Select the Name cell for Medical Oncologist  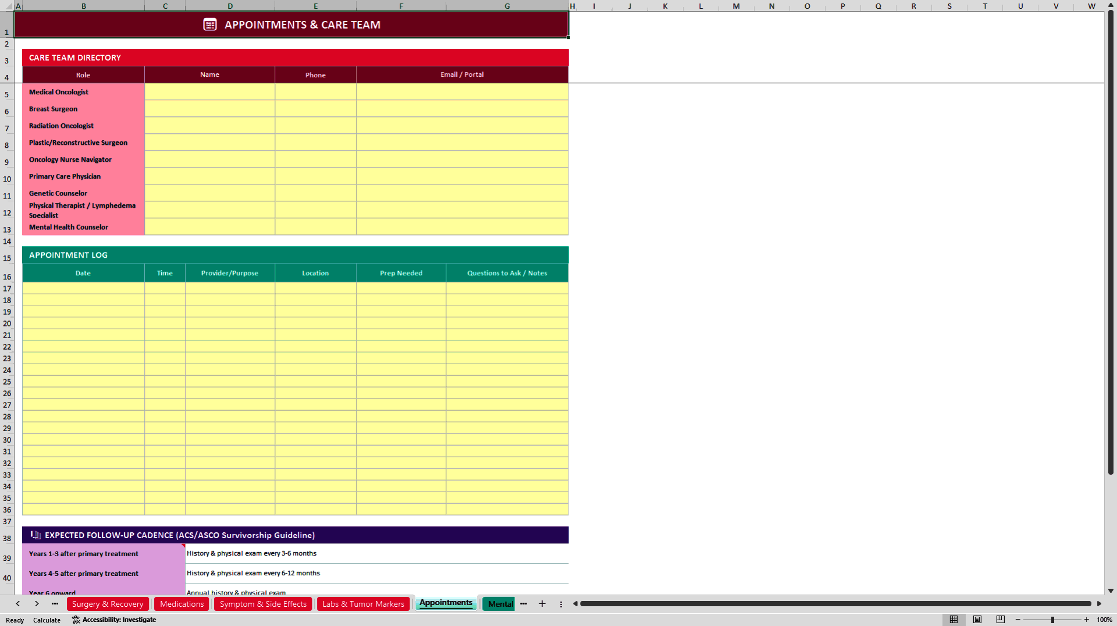point(209,92)
